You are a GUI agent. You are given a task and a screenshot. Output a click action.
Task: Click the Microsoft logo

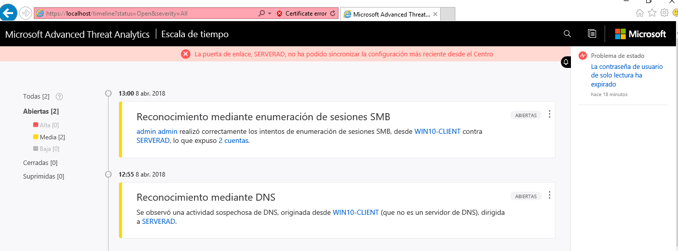[x=640, y=34]
